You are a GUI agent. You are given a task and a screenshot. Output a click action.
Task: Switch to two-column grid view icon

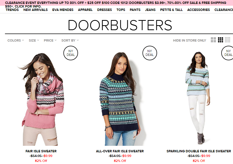(x=213, y=40)
